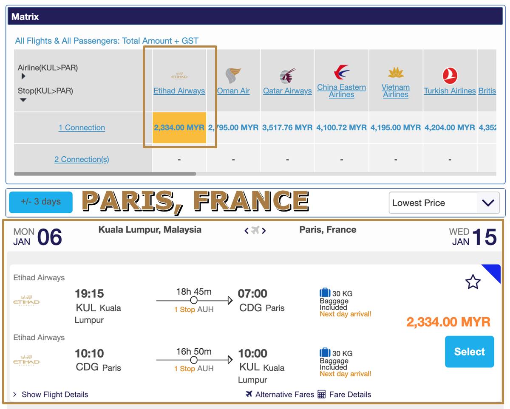Click the Etihad logo on the CDG departure row
Image resolution: width=510 pixels, height=409 pixels.
(26, 361)
